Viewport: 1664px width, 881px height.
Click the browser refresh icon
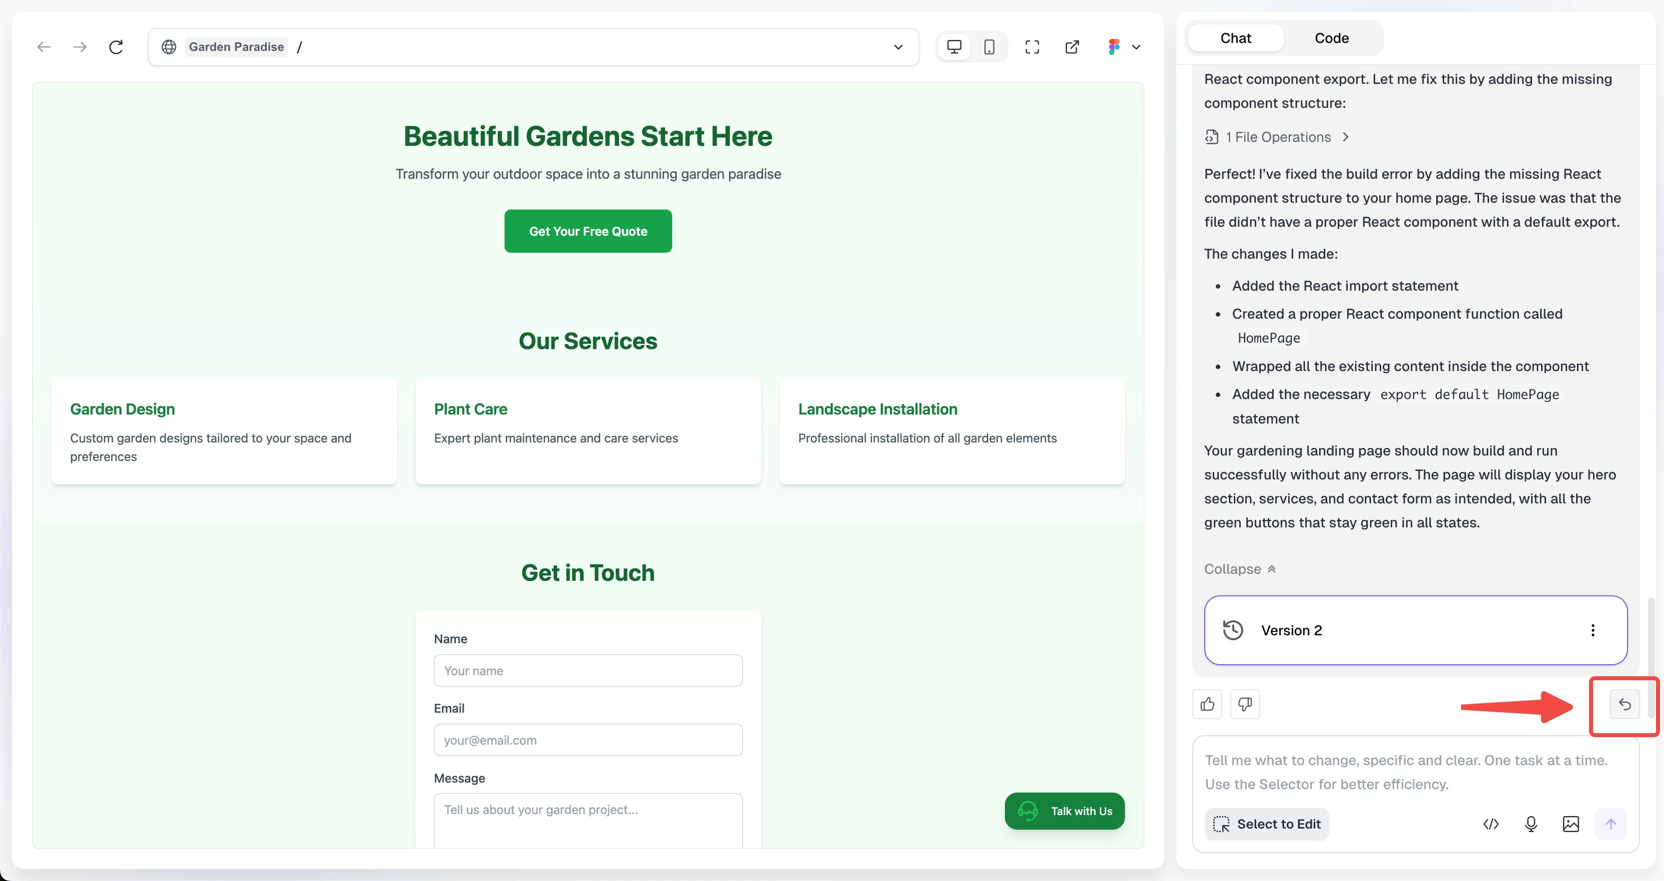[115, 46]
